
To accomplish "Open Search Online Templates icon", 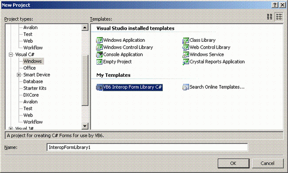I will 186,87.
